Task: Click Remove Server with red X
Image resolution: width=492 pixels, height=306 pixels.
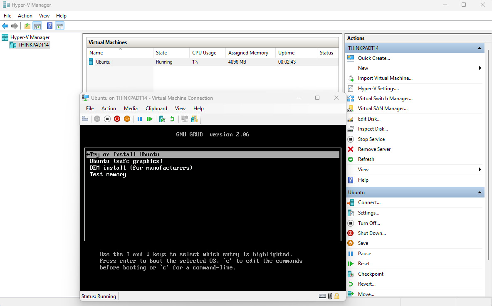Action: click(374, 149)
